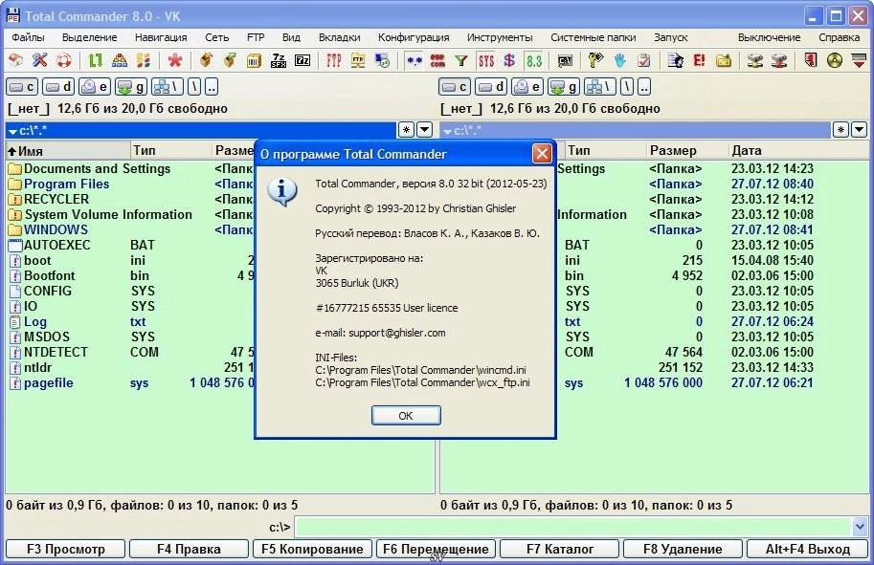Screen dimensions: 874x565
Task: Click the command line input field
Action: point(573,526)
